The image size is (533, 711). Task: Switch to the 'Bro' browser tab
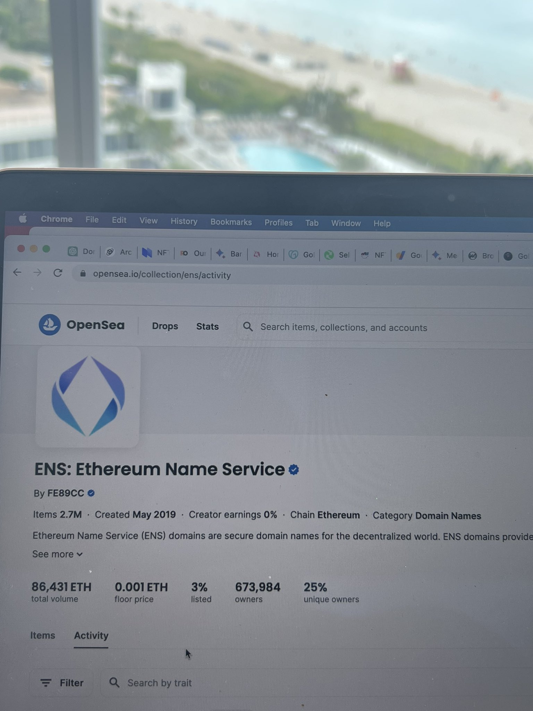(481, 256)
